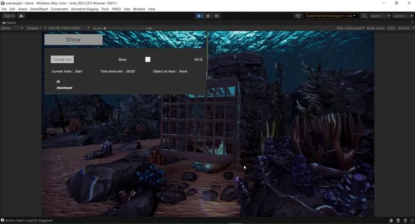
Task: Click the Unity logo in title bar
Action: pyautogui.click(x=3, y=3)
